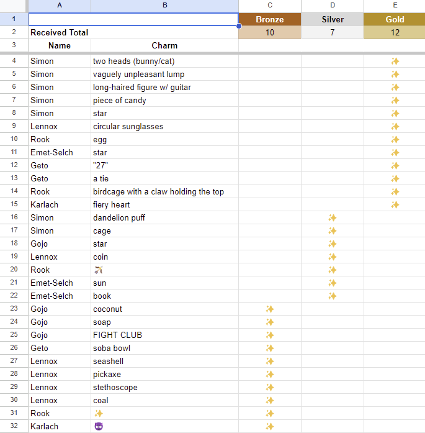The width and height of the screenshot is (425, 433).
Task: Click 'birdcage with a claw holding the top' cell
Action: [x=164, y=191]
